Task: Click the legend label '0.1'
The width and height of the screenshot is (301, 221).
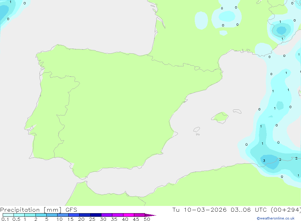Action: click(5, 219)
